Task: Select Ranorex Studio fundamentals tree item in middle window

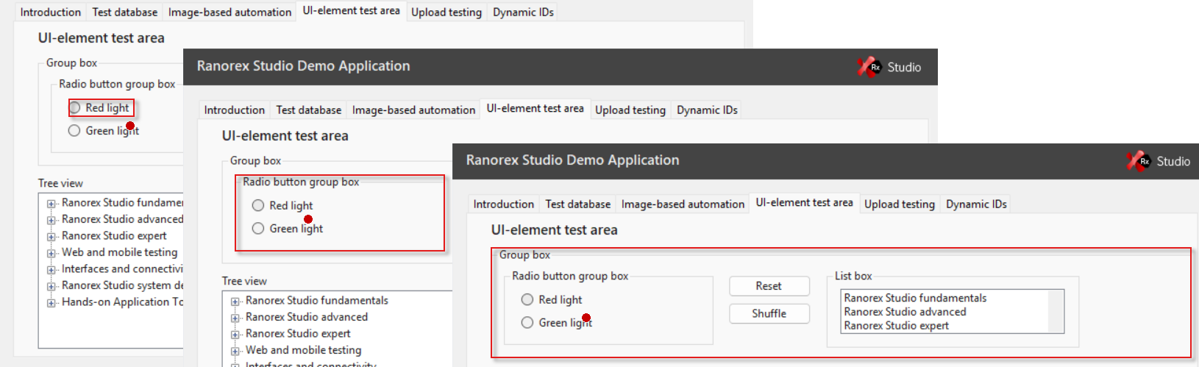Action: 317,300
